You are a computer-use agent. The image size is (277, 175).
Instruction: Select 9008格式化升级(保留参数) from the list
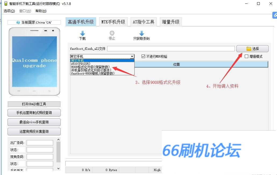click(91, 67)
